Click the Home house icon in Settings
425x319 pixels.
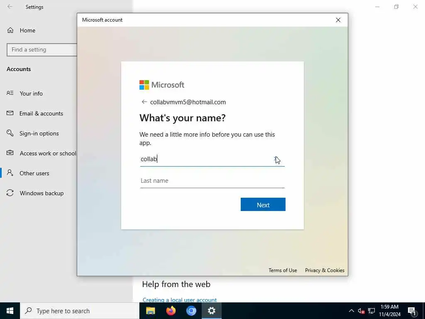[x=10, y=30]
